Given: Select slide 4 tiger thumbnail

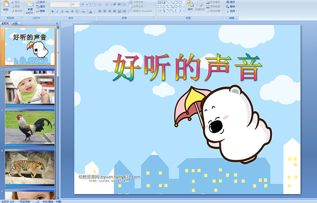Looking at the screenshot, I should (30, 168).
